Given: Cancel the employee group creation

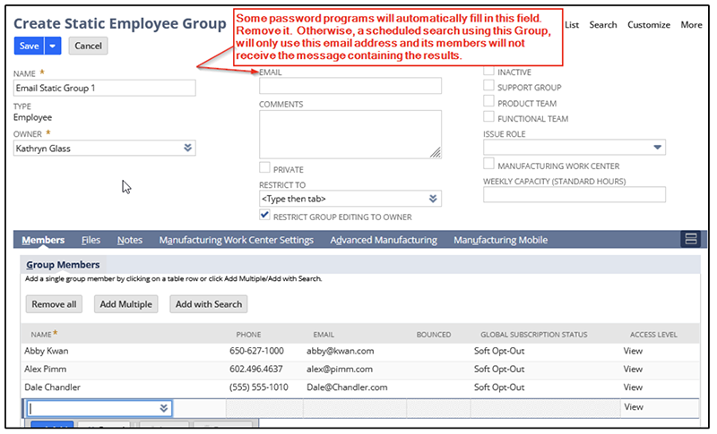Looking at the screenshot, I should [x=87, y=46].
